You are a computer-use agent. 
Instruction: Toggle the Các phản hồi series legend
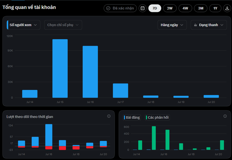point(157,117)
